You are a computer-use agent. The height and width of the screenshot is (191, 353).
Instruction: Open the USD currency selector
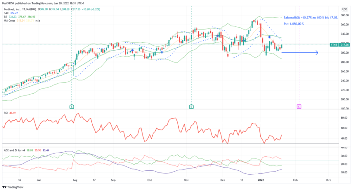tap(344, 9)
